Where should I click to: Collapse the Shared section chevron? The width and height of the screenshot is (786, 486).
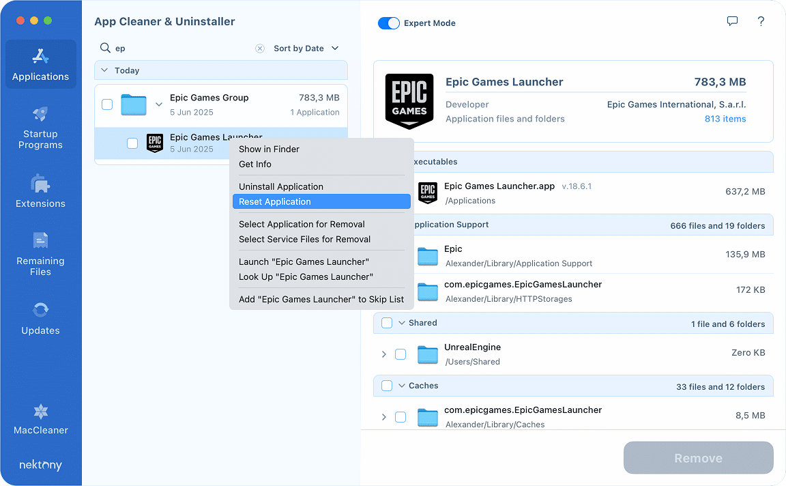pyautogui.click(x=401, y=323)
